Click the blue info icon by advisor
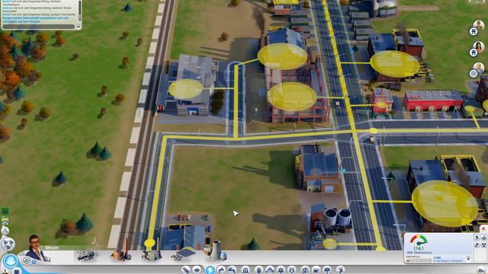Screen dimensions: 488x274 point(34,262)
